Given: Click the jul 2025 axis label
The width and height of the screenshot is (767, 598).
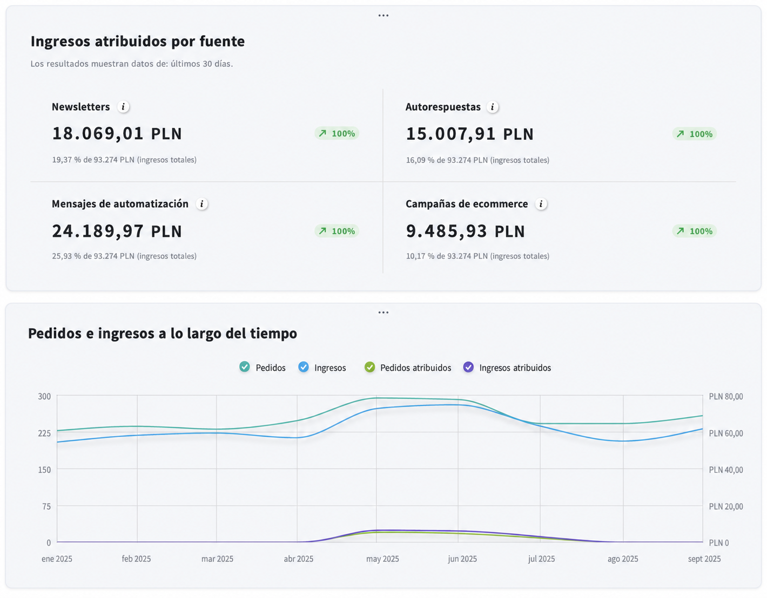Looking at the screenshot, I should 541,559.
